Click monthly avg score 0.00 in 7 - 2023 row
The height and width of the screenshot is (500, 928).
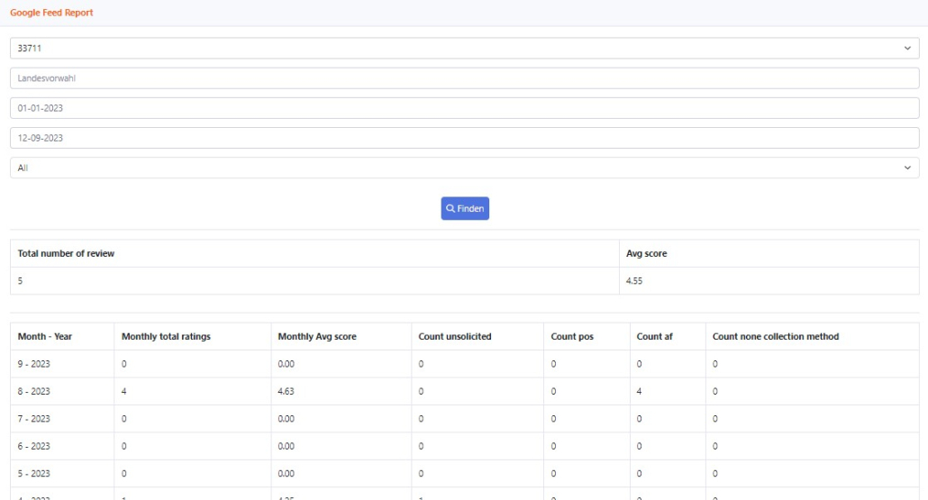tap(286, 419)
